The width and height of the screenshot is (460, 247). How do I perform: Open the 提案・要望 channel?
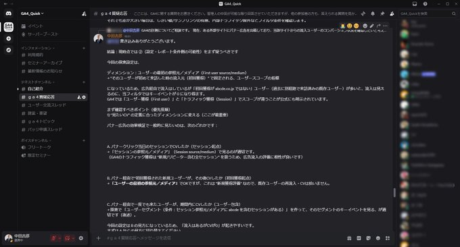pos(53,113)
